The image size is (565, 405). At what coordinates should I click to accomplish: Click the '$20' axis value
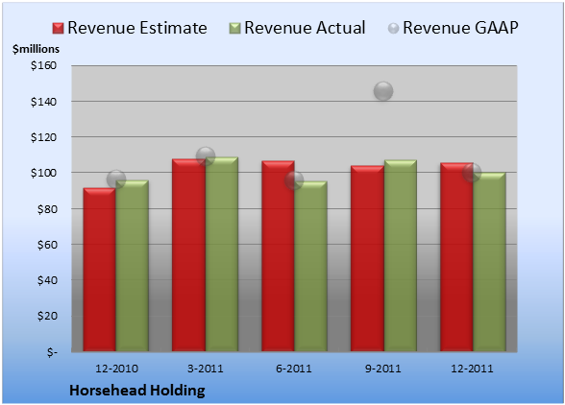[47, 316]
